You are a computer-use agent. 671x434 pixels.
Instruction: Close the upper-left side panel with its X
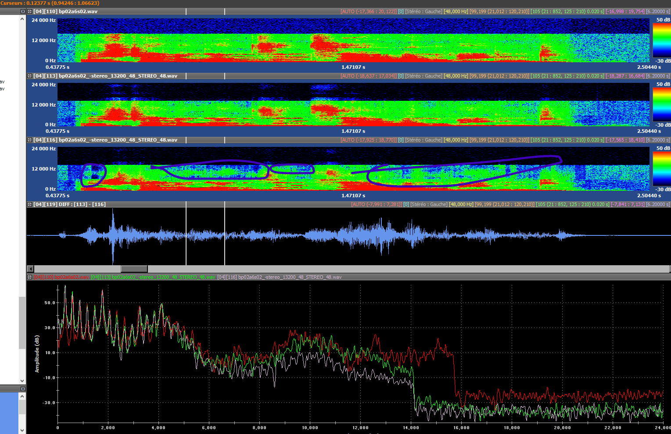tap(23, 11)
